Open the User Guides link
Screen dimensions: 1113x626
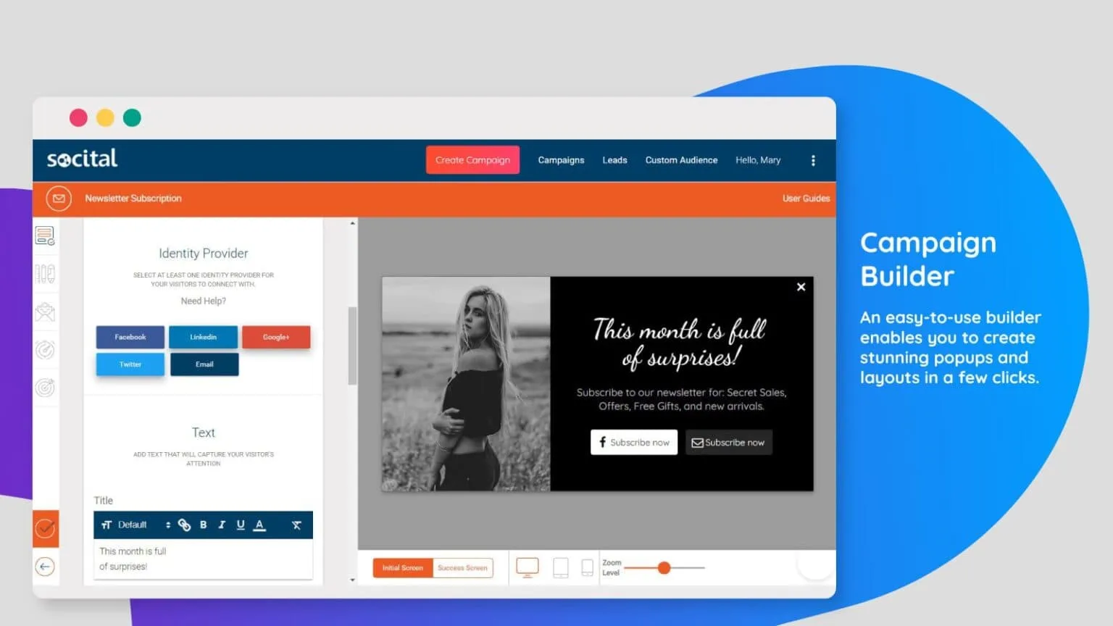click(x=806, y=199)
